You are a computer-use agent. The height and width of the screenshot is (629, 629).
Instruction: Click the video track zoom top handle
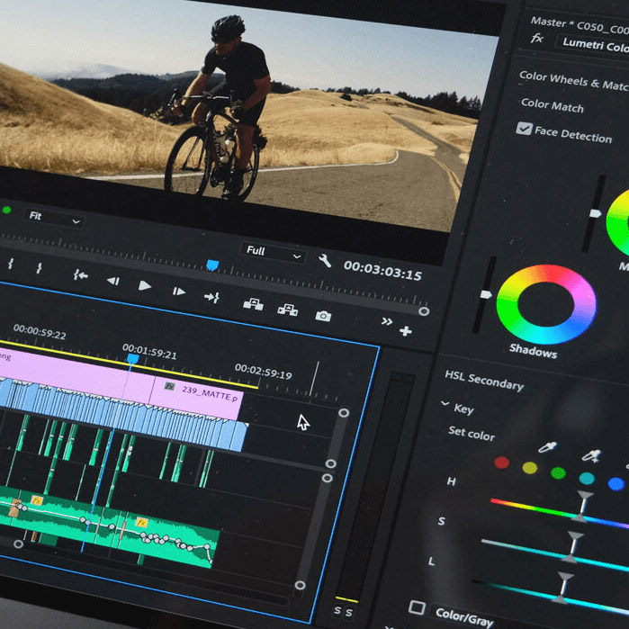coord(344,413)
